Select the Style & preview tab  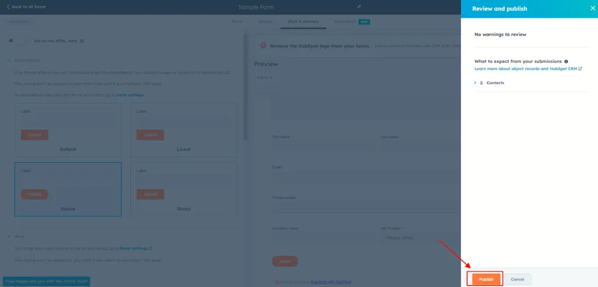click(x=303, y=22)
